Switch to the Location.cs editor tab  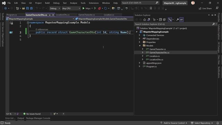109,15
